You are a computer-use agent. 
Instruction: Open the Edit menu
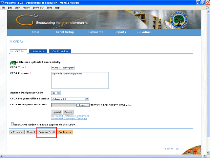point(10,8)
